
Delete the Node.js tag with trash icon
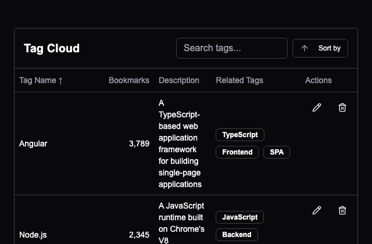[342, 210]
